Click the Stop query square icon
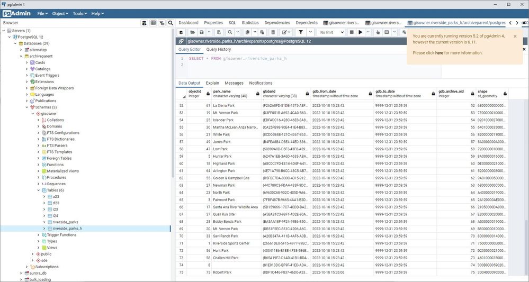 352,32
